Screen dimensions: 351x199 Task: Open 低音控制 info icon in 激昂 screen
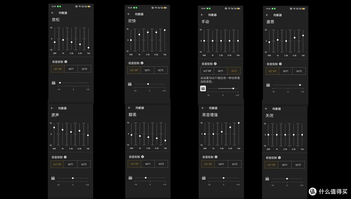[280, 64]
